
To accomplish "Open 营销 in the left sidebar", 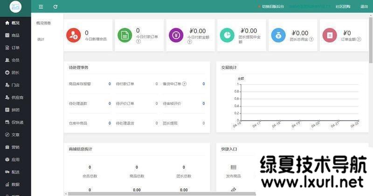I will (x=15, y=147).
